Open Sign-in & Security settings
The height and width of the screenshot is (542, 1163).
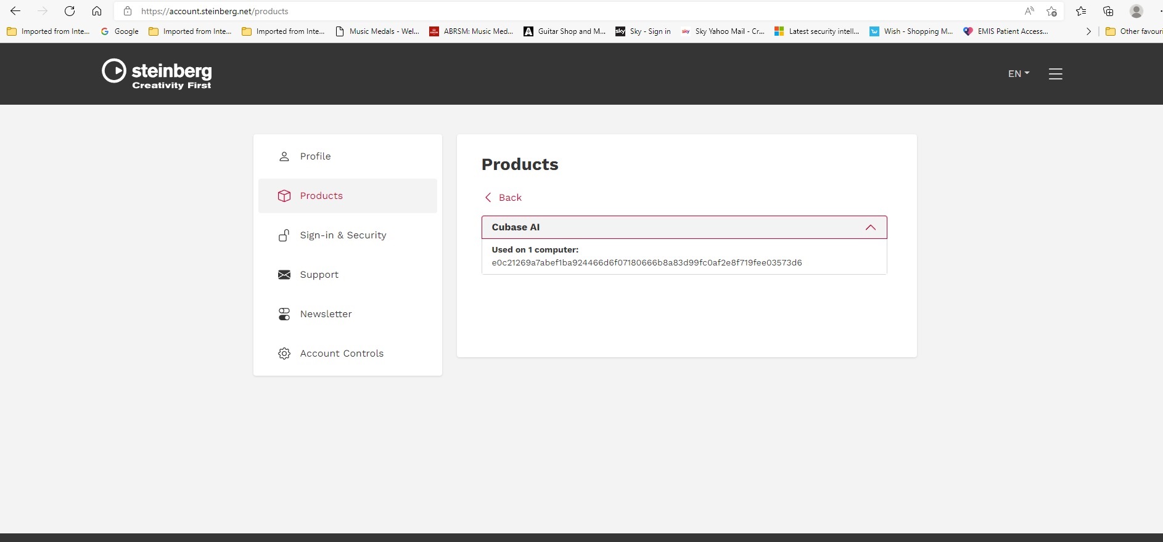348,235
